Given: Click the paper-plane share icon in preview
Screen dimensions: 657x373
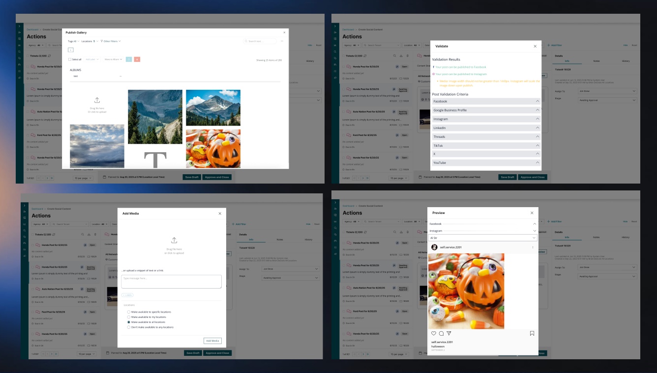Looking at the screenshot, I should click(448, 333).
